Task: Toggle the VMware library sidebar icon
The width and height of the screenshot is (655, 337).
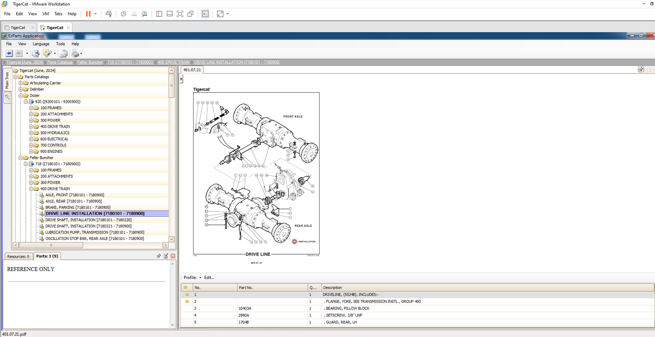Action: (159, 14)
